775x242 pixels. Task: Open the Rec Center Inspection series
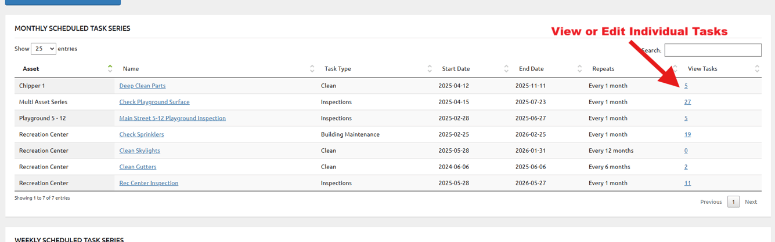[149, 183]
